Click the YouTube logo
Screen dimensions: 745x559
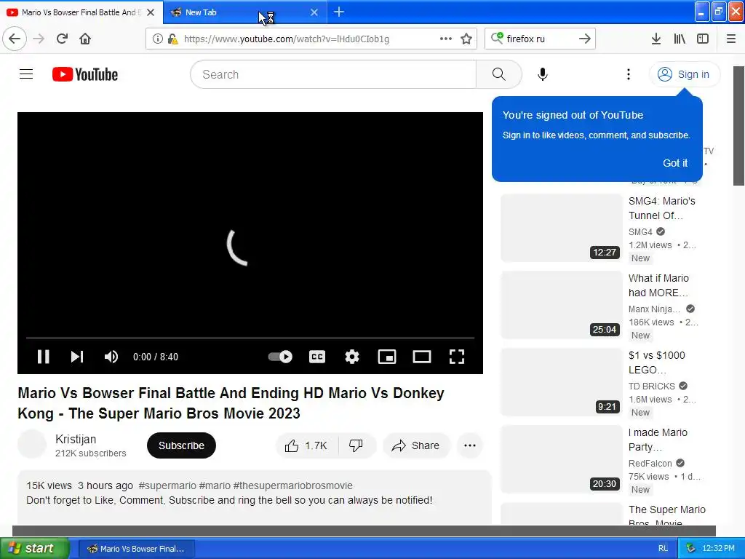coord(85,75)
